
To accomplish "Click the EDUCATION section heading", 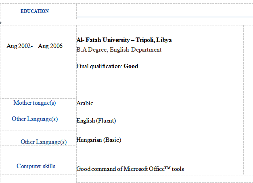I will [x=35, y=11].
